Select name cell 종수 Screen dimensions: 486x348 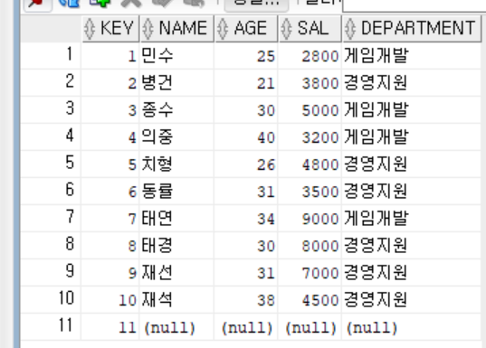[x=177, y=110]
